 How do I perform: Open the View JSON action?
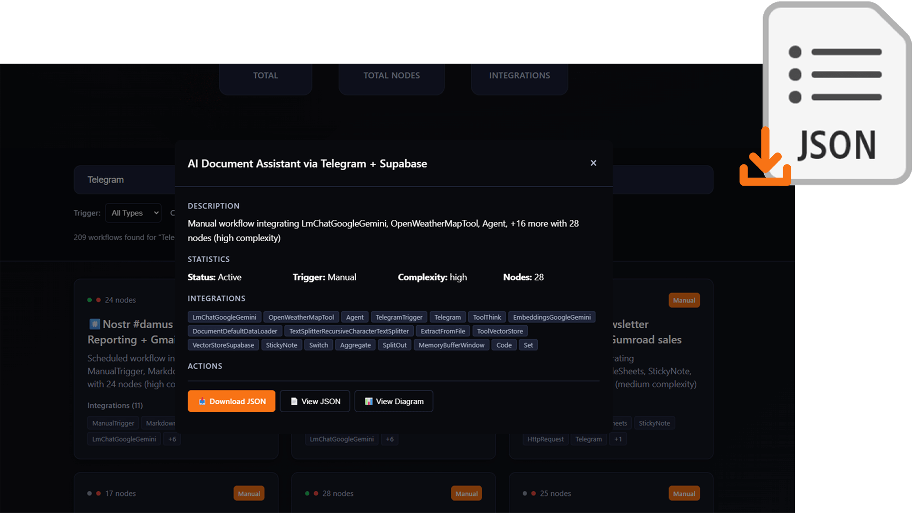(315, 401)
